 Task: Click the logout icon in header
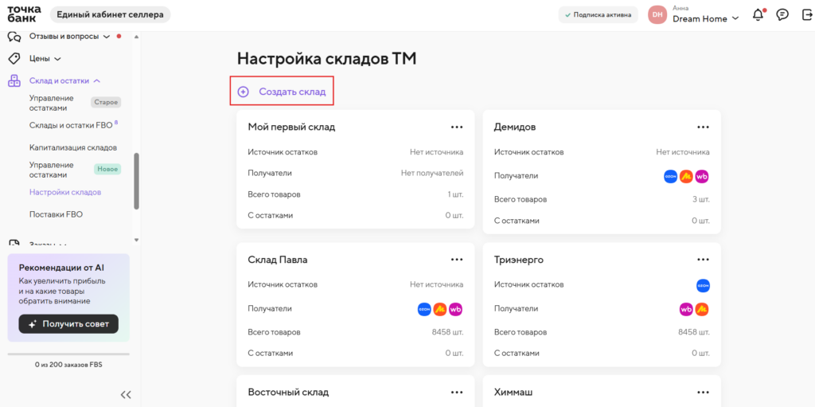[805, 15]
